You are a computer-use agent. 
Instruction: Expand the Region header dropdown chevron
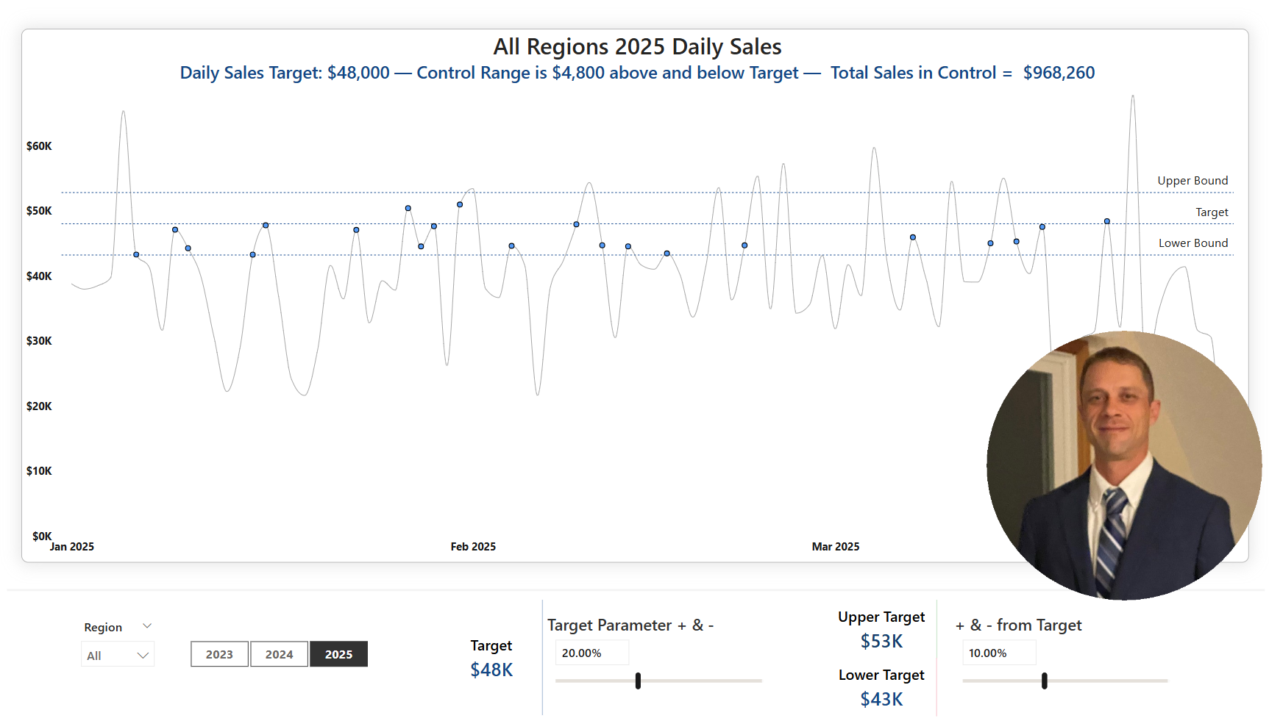point(146,625)
